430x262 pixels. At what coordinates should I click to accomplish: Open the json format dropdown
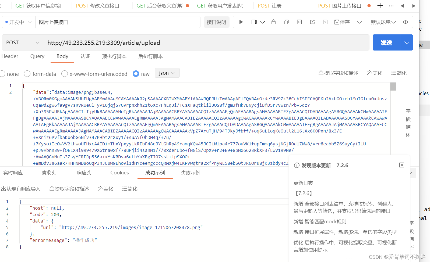point(167,73)
